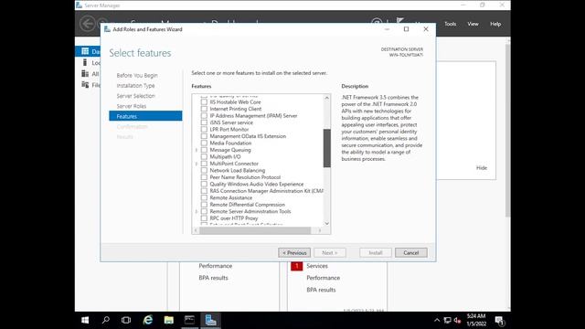
Task: Click the Install button
Action: click(376, 252)
